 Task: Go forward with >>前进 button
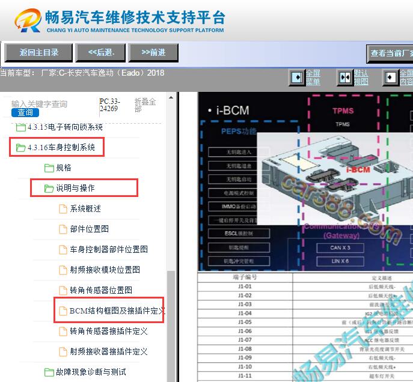(x=153, y=53)
